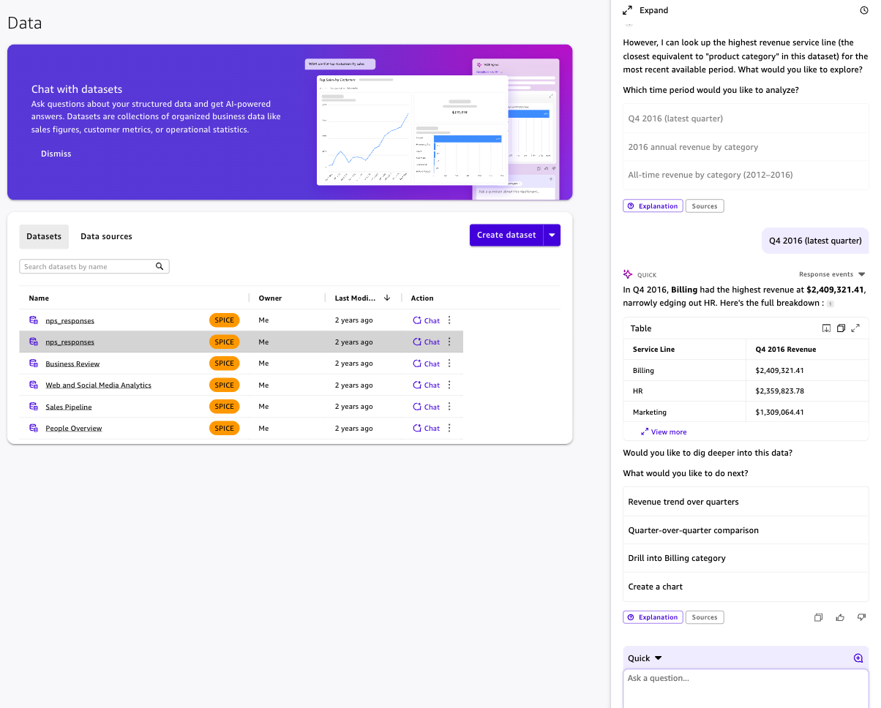Select Revenue trend over quarters suggestion
This screenshot has height=708, width=881.
746,502
